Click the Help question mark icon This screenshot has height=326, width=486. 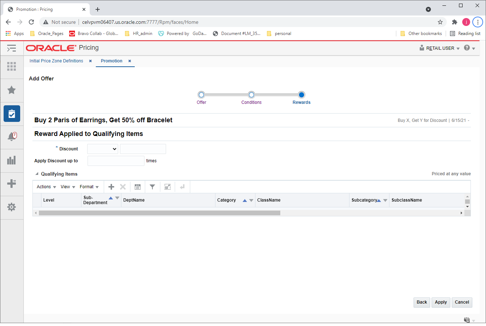tap(467, 48)
